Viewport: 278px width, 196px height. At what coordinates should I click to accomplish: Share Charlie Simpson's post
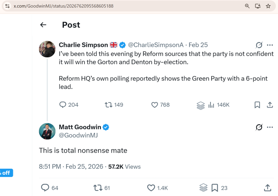270,105
